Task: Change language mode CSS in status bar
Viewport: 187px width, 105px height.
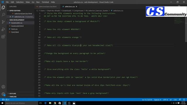Action: [x=175, y=100]
